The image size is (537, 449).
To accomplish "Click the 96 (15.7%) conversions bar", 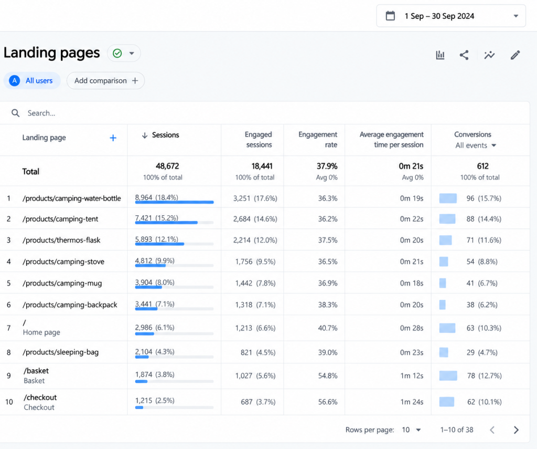I will [448, 199].
